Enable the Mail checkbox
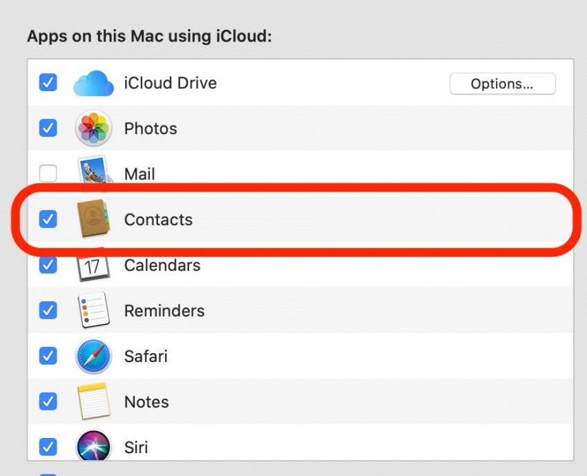The image size is (587, 476). click(48, 173)
